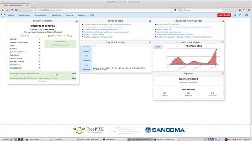Image resolution: width=252 pixels, height=141 pixels.
Task: Go to the browser home page icon
Action: pyautogui.click(x=16, y=10)
